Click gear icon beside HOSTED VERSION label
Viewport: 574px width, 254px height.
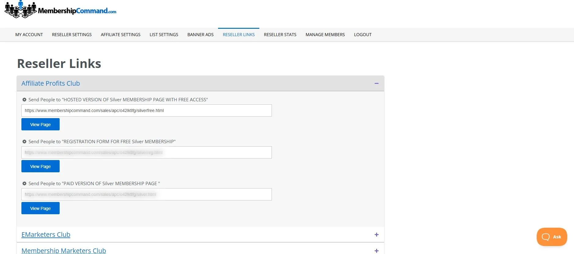click(x=24, y=100)
